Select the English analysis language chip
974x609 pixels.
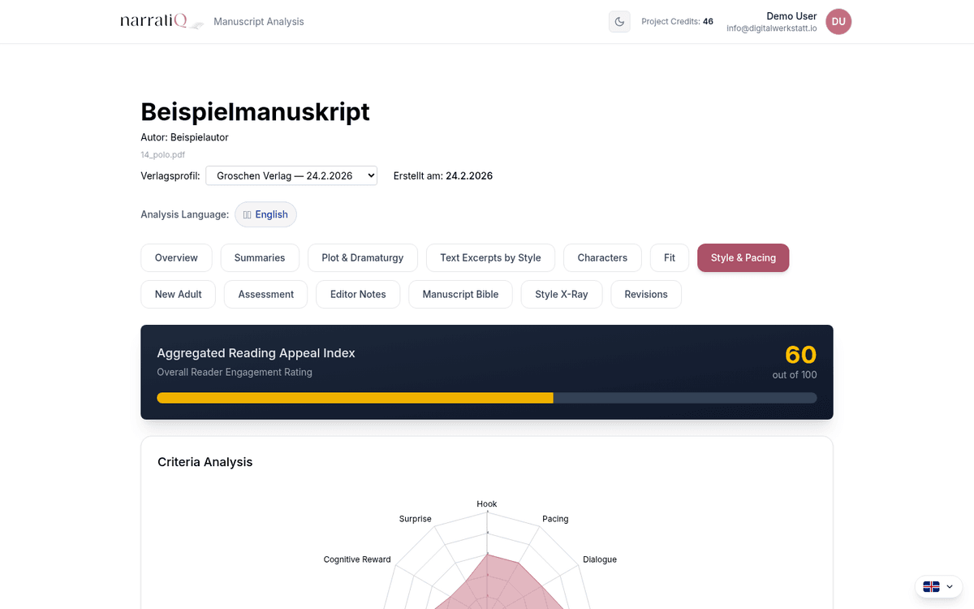tap(265, 214)
